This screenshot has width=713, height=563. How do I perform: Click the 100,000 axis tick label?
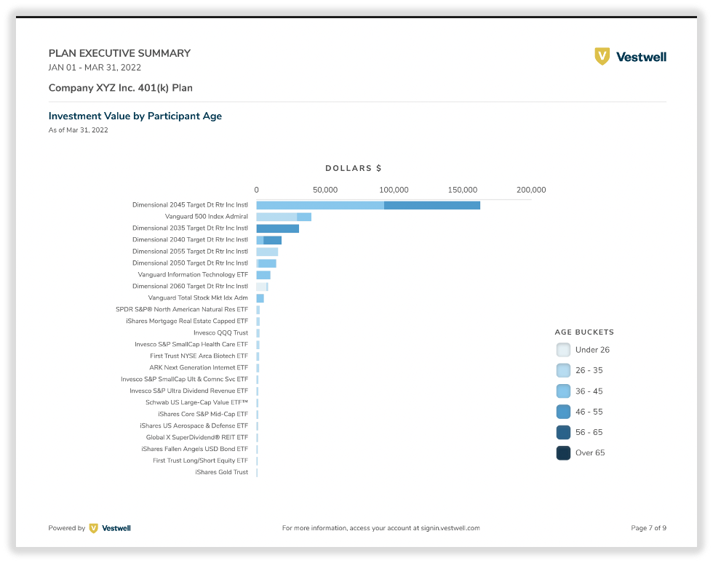[394, 190]
